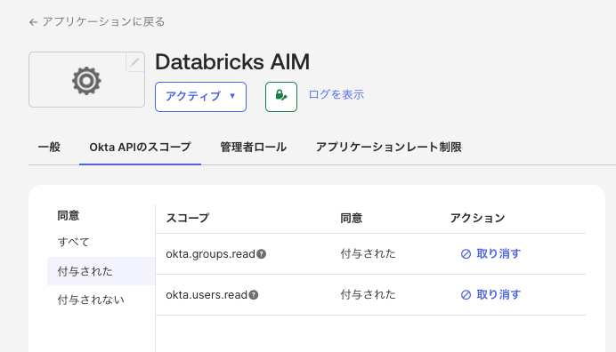
Task: Open the ログを表示 link
Action: pyautogui.click(x=336, y=94)
